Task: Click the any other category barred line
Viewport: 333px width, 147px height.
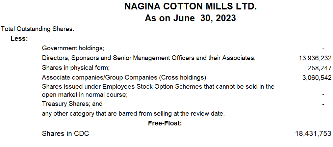Action: [133, 114]
